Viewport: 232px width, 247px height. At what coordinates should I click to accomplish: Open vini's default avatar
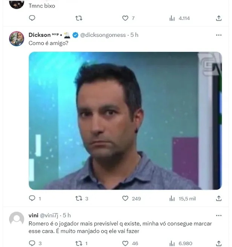coord(17,219)
